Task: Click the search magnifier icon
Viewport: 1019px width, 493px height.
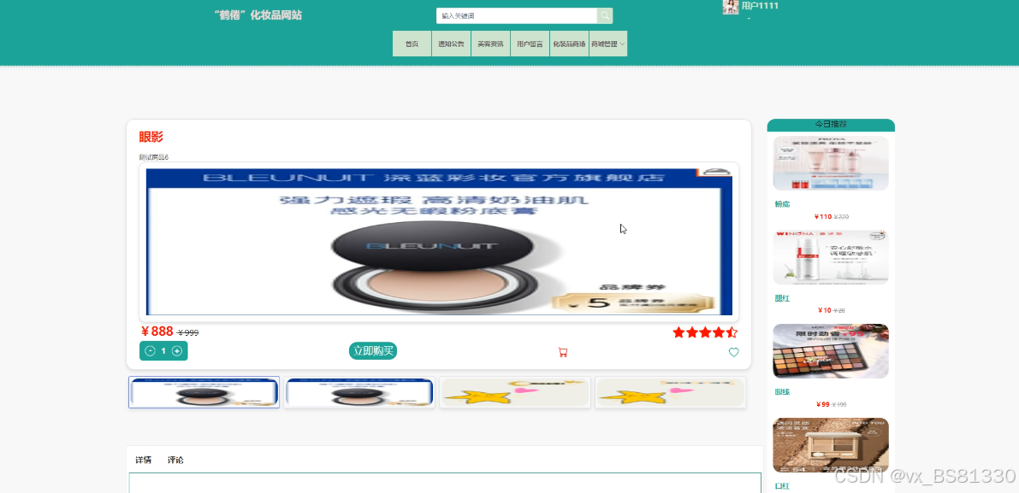Action: 604,15
